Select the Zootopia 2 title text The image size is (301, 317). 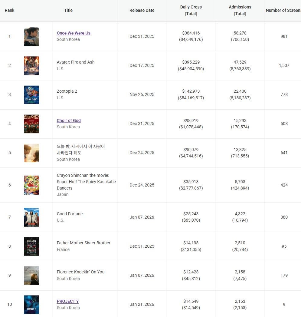pyautogui.click(x=67, y=91)
